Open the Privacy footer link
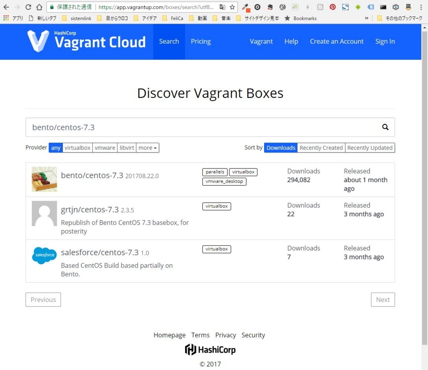The width and height of the screenshot is (428, 370). (225, 335)
